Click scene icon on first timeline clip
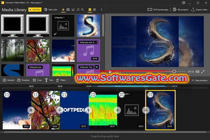210x140 pixels. 7,95
